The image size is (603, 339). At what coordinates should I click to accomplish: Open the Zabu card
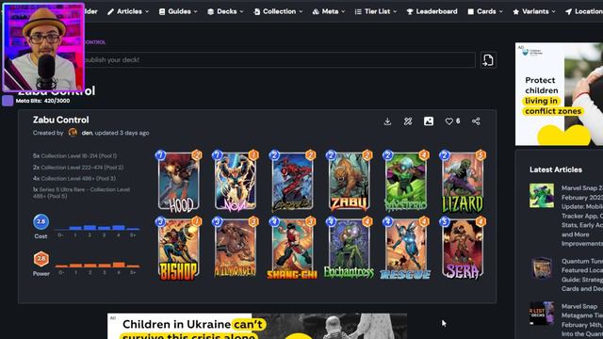(x=349, y=182)
